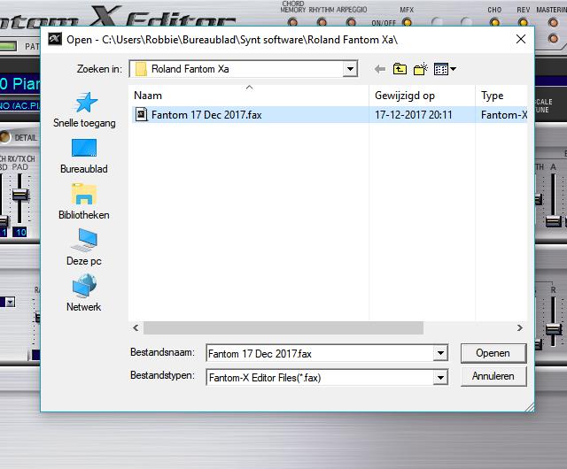Go up one folder level
The height and width of the screenshot is (469, 567).
400,69
